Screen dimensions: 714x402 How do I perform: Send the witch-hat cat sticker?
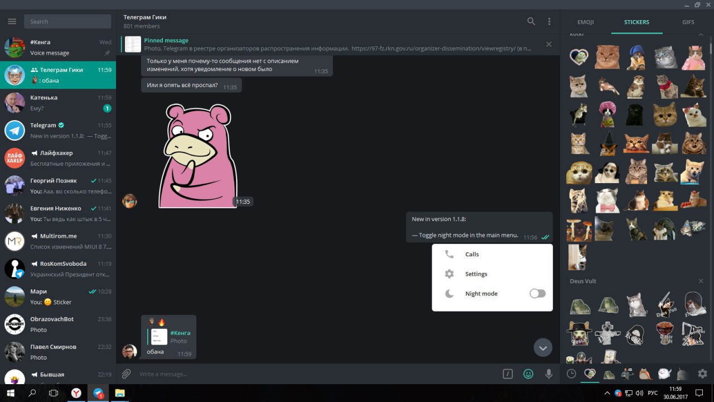pyautogui.click(x=607, y=143)
